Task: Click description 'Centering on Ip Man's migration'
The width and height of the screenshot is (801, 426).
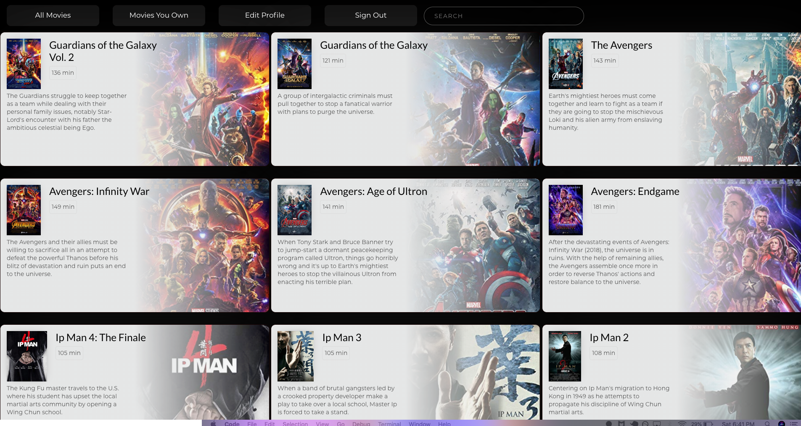Action: click(x=609, y=400)
